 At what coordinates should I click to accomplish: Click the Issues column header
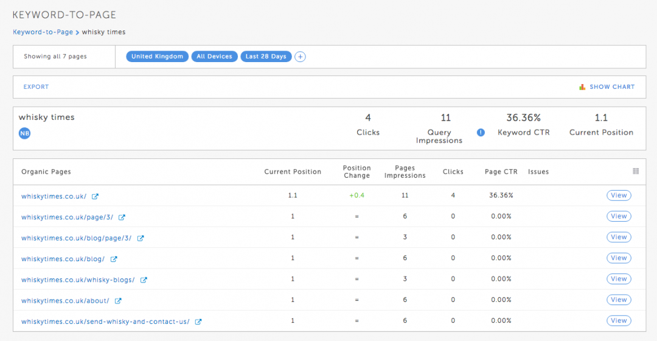click(538, 172)
